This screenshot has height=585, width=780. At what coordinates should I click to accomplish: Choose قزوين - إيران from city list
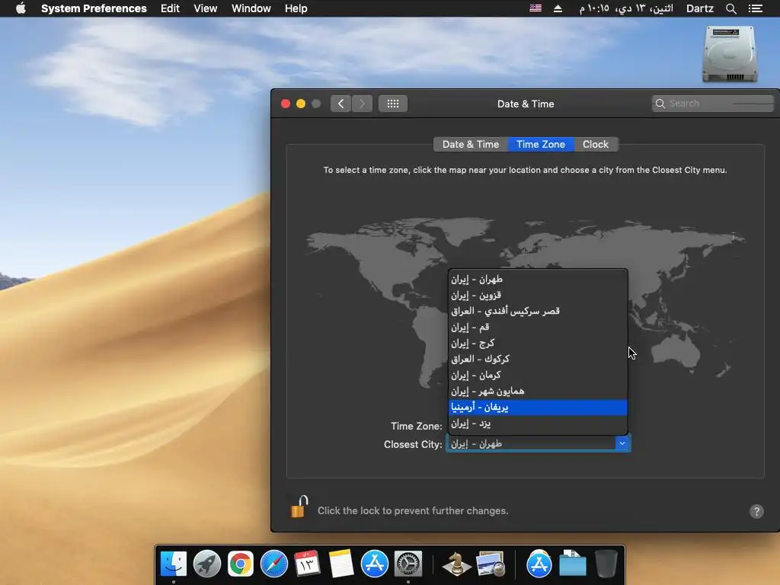pos(538,295)
